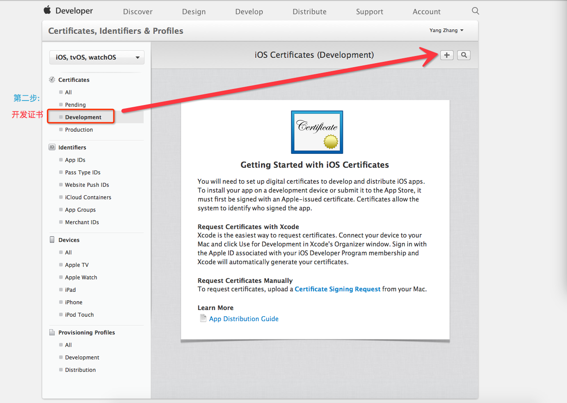Image resolution: width=567 pixels, height=403 pixels.
Task: Select iPad devices
Action: 70,290
